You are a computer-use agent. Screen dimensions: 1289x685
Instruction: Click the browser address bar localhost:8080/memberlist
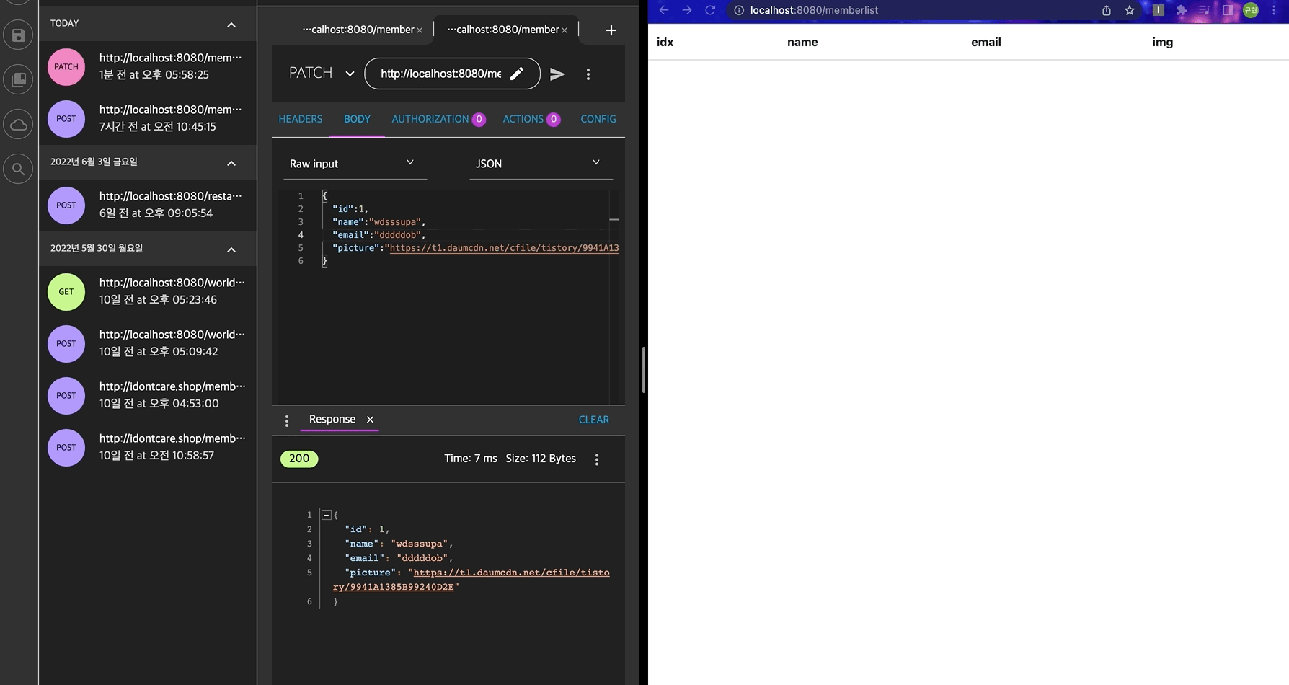click(814, 10)
